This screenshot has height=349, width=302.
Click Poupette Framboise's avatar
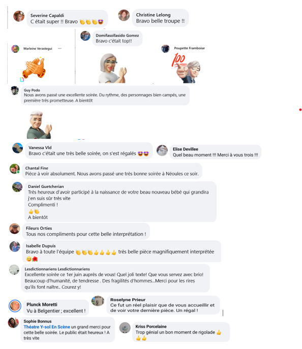pos(165,49)
